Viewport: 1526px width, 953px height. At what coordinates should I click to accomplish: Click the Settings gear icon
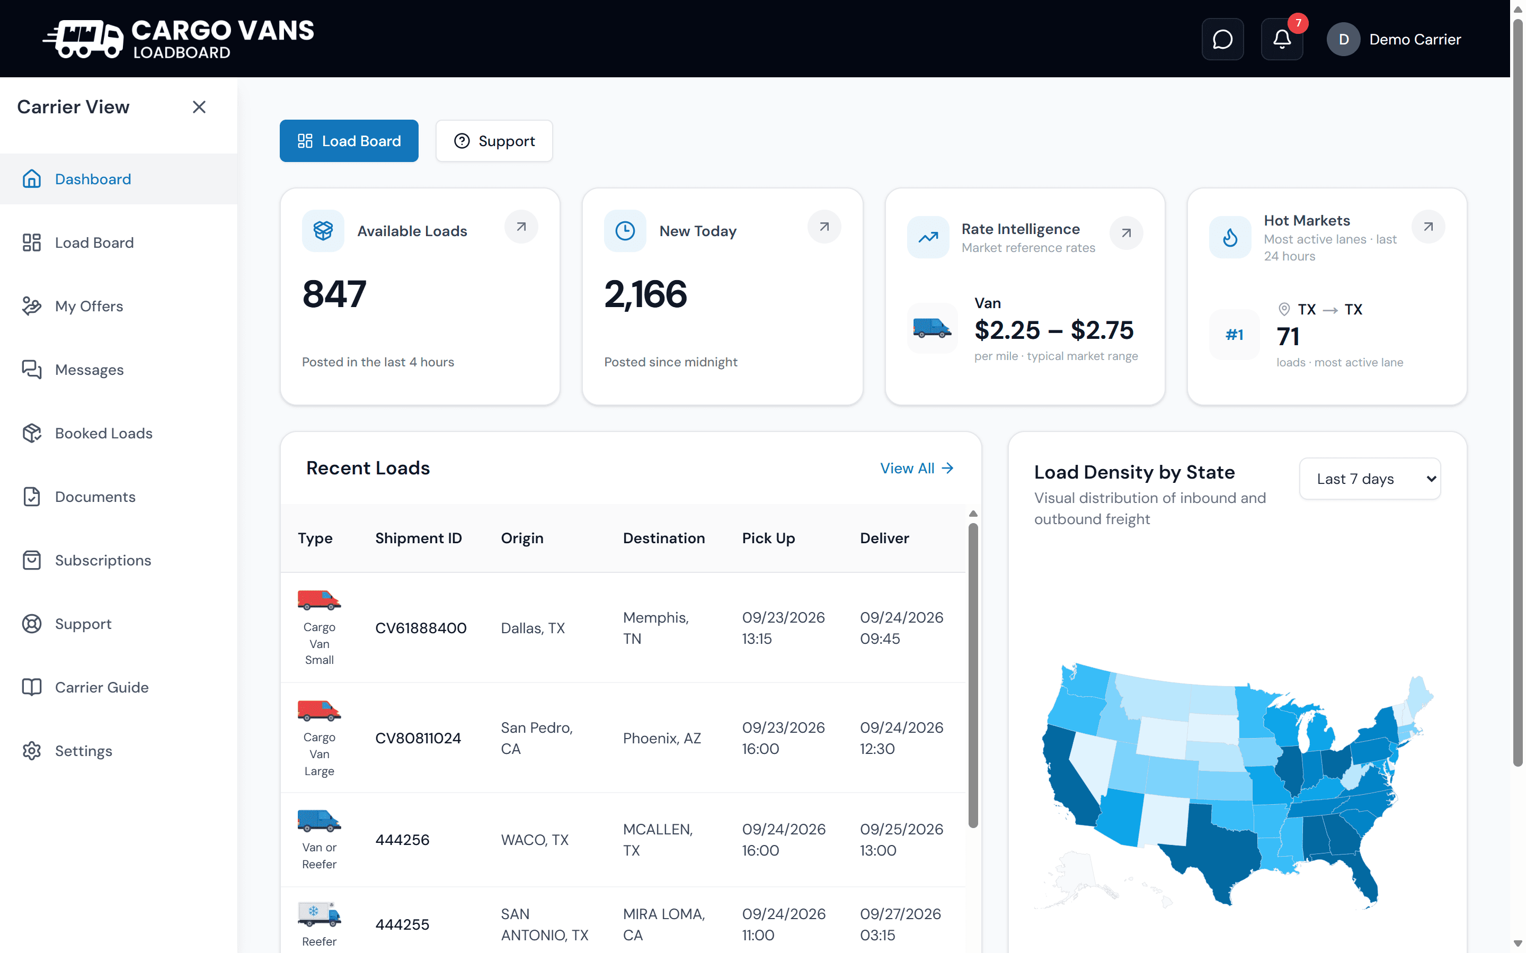point(32,751)
